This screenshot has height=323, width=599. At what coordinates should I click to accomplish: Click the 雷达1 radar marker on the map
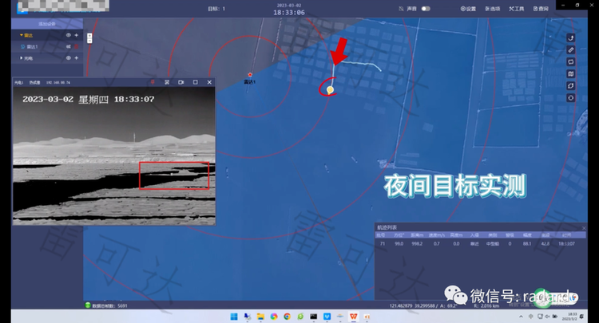(250, 75)
